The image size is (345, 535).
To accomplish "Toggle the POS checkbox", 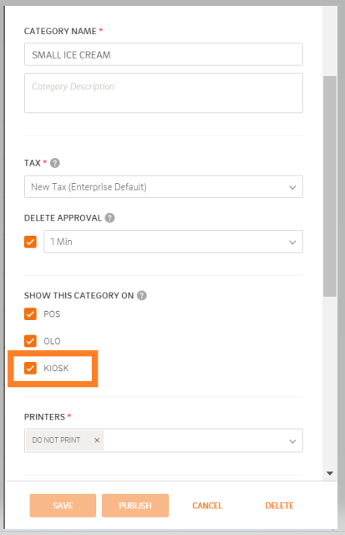I will tap(30, 314).
